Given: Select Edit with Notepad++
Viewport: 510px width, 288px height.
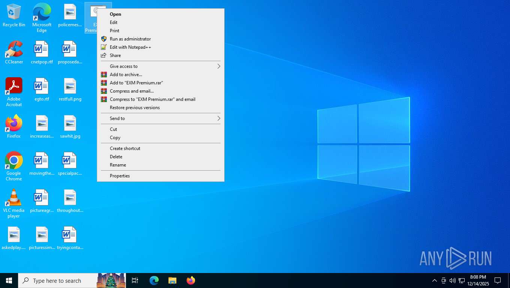Looking at the screenshot, I should point(160,47).
